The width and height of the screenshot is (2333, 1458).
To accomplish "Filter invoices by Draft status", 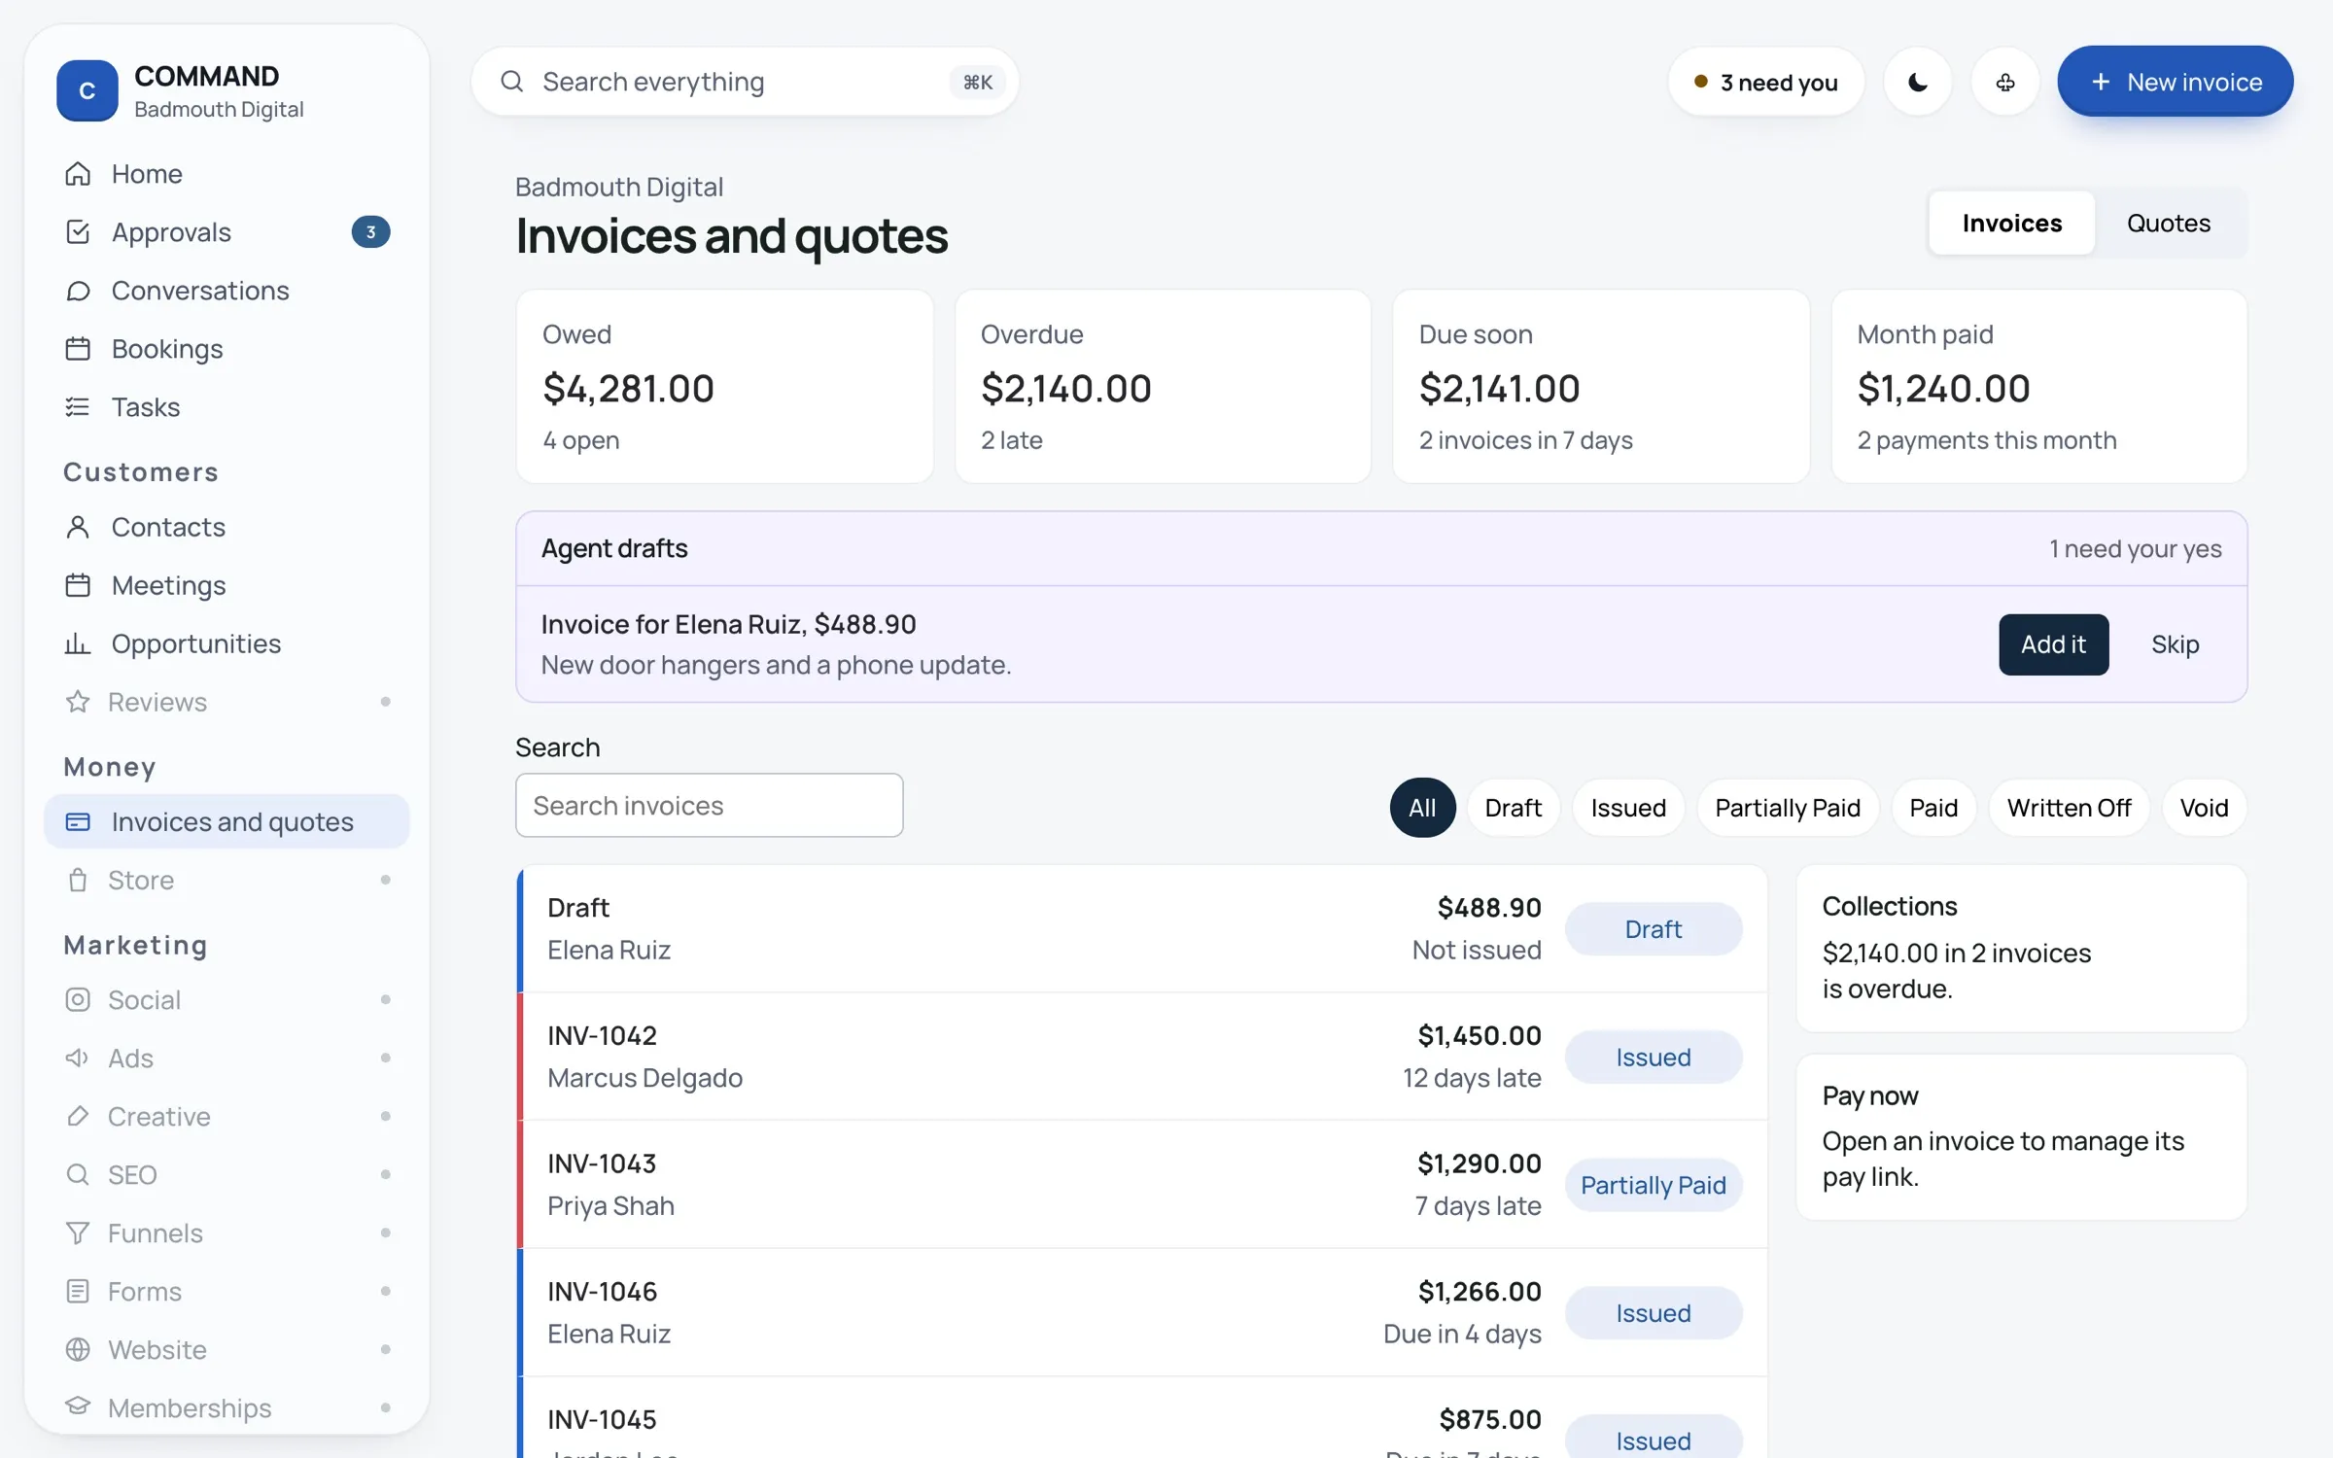I will 1513,807.
